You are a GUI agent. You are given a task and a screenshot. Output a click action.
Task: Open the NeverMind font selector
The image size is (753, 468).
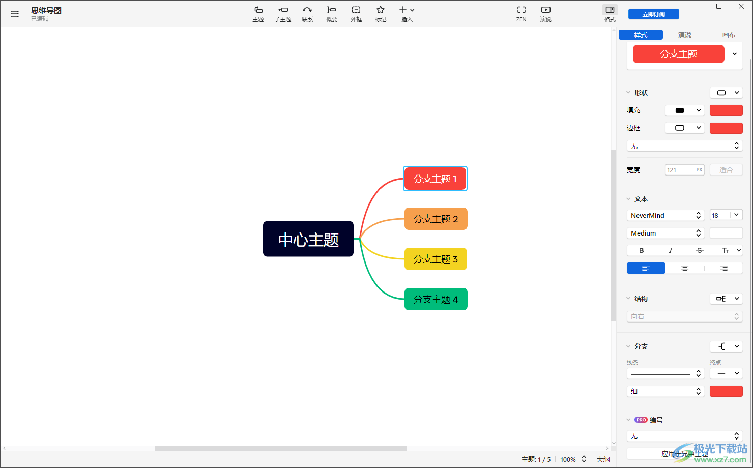[x=665, y=215]
